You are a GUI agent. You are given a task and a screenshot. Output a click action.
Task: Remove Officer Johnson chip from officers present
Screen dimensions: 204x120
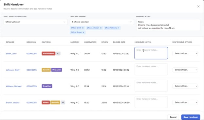tap(101, 28)
